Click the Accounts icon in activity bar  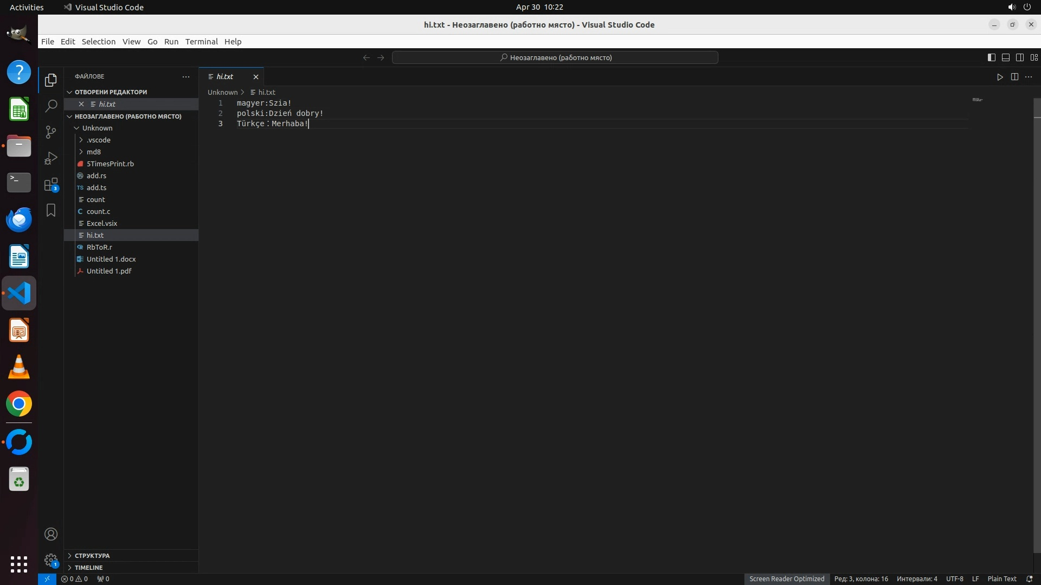coord(51,534)
